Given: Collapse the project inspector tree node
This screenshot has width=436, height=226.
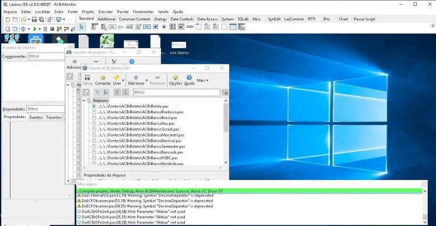Looking at the screenshot, I should [x=68, y=84].
